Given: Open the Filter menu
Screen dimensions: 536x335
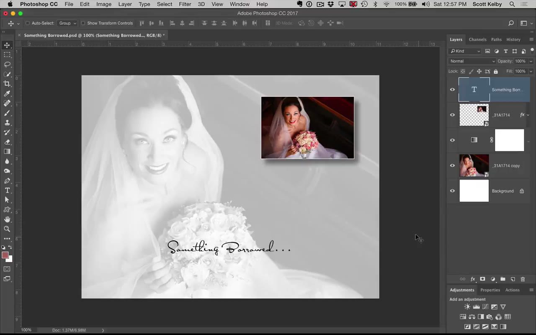Looking at the screenshot, I should coord(185,4).
